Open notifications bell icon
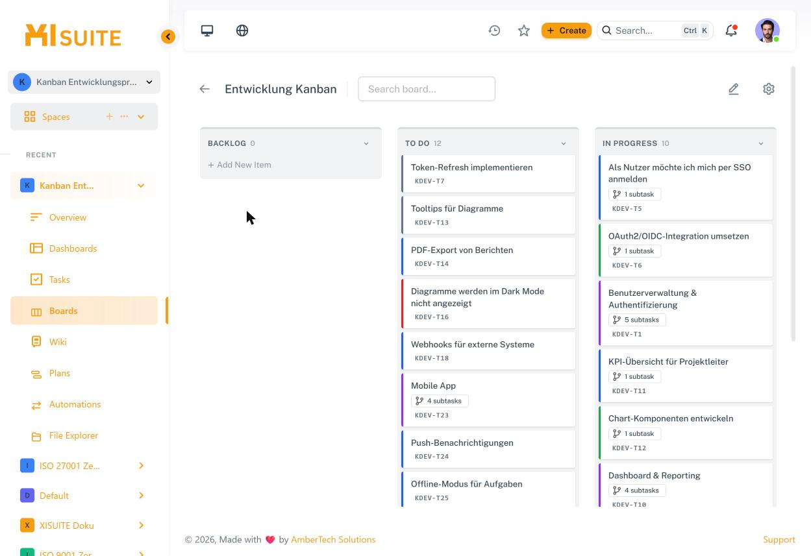 (731, 30)
